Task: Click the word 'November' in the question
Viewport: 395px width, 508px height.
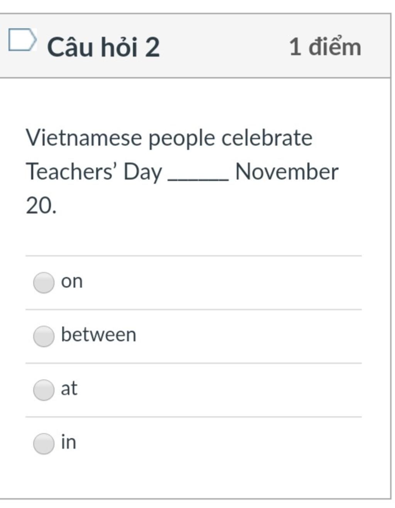Action: tap(287, 172)
